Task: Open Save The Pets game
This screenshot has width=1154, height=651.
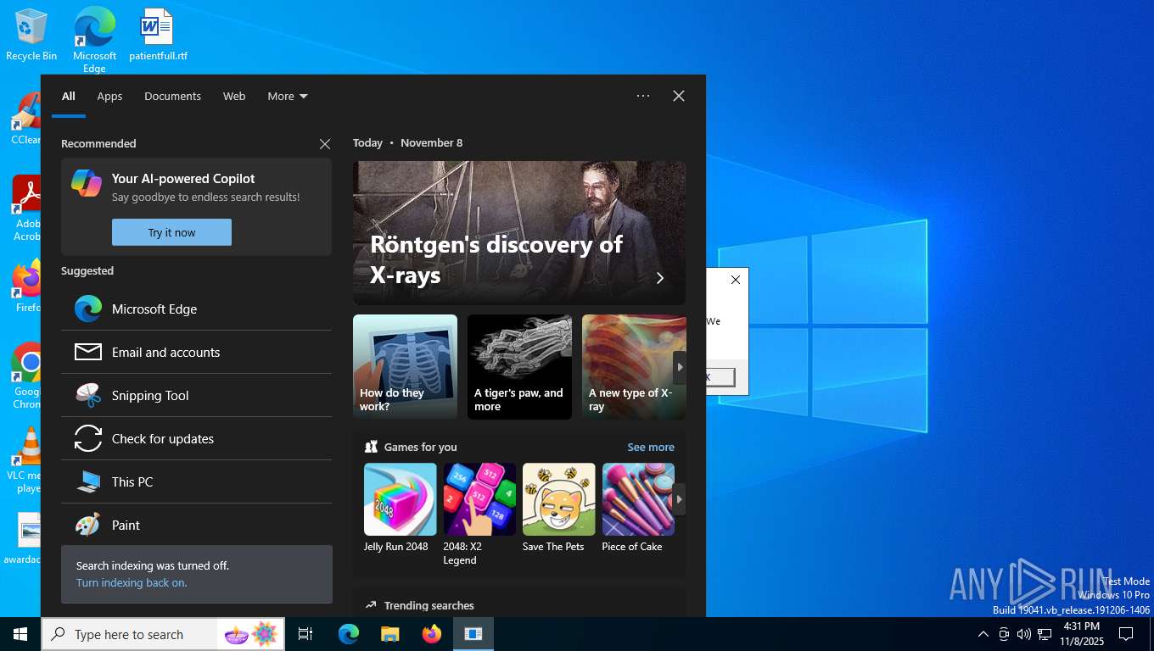Action: 558,509
